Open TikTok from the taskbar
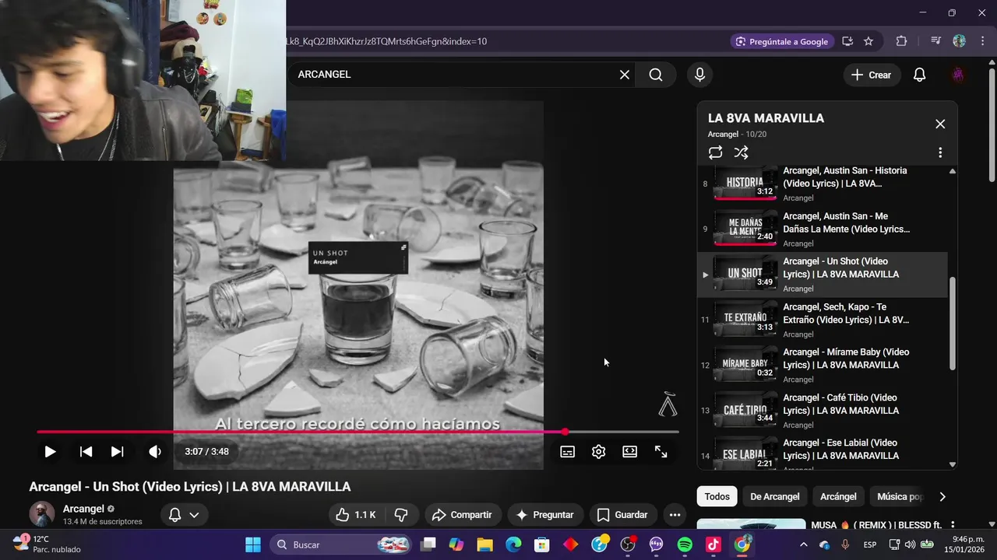 [x=713, y=544]
